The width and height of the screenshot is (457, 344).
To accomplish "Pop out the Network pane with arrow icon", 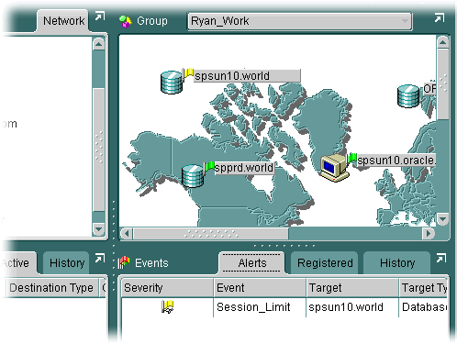I will click(x=99, y=16).
